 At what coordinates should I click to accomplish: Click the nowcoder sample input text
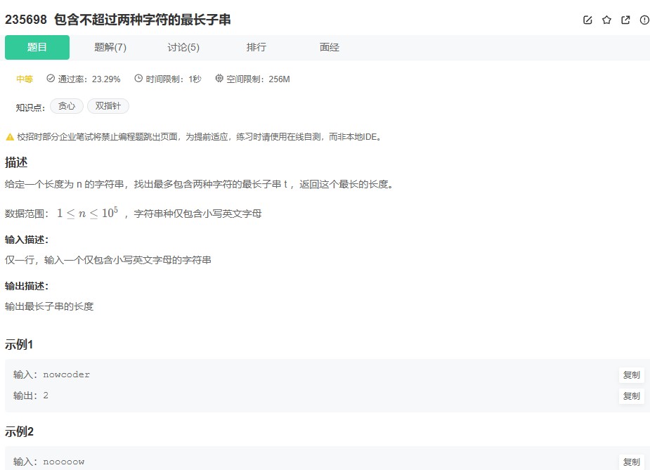(x=66, y=374)
